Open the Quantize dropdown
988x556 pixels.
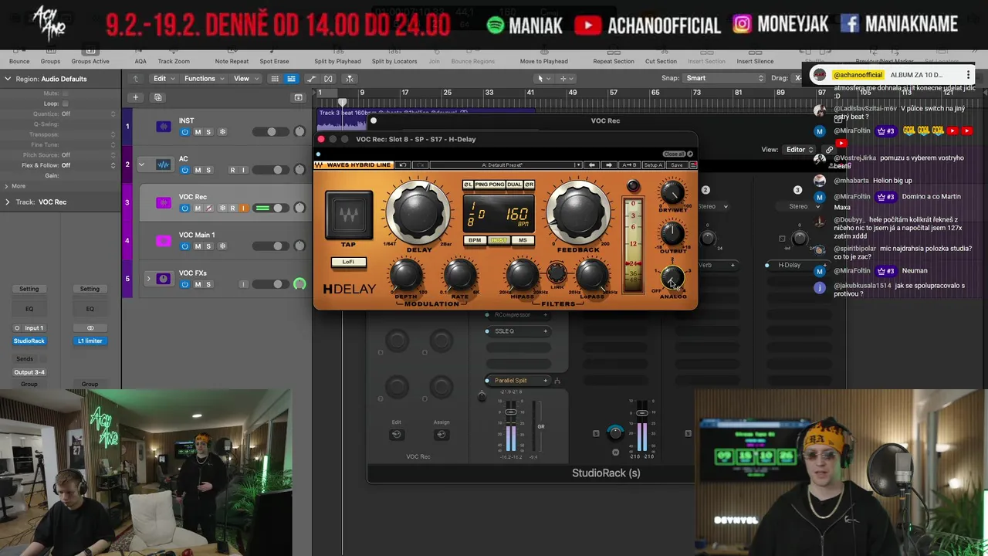(88, 114)
